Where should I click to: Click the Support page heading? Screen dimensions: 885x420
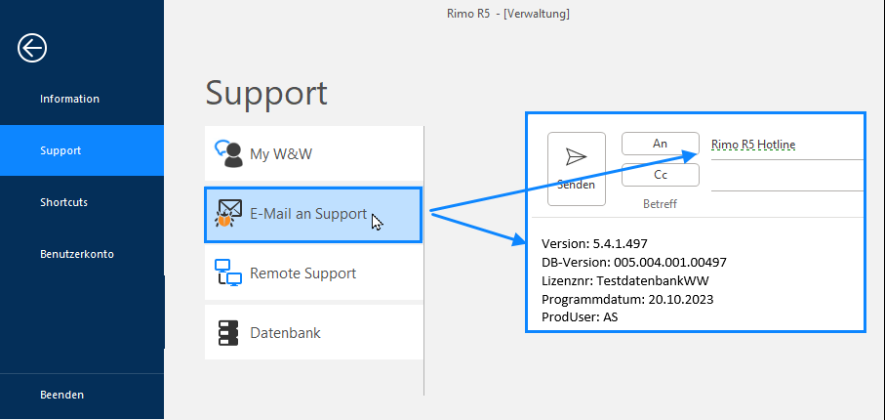click(x=266, y=93)
